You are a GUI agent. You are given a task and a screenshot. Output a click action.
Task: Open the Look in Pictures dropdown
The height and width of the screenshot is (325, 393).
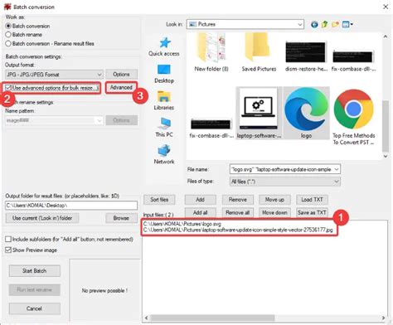(245, 24)
